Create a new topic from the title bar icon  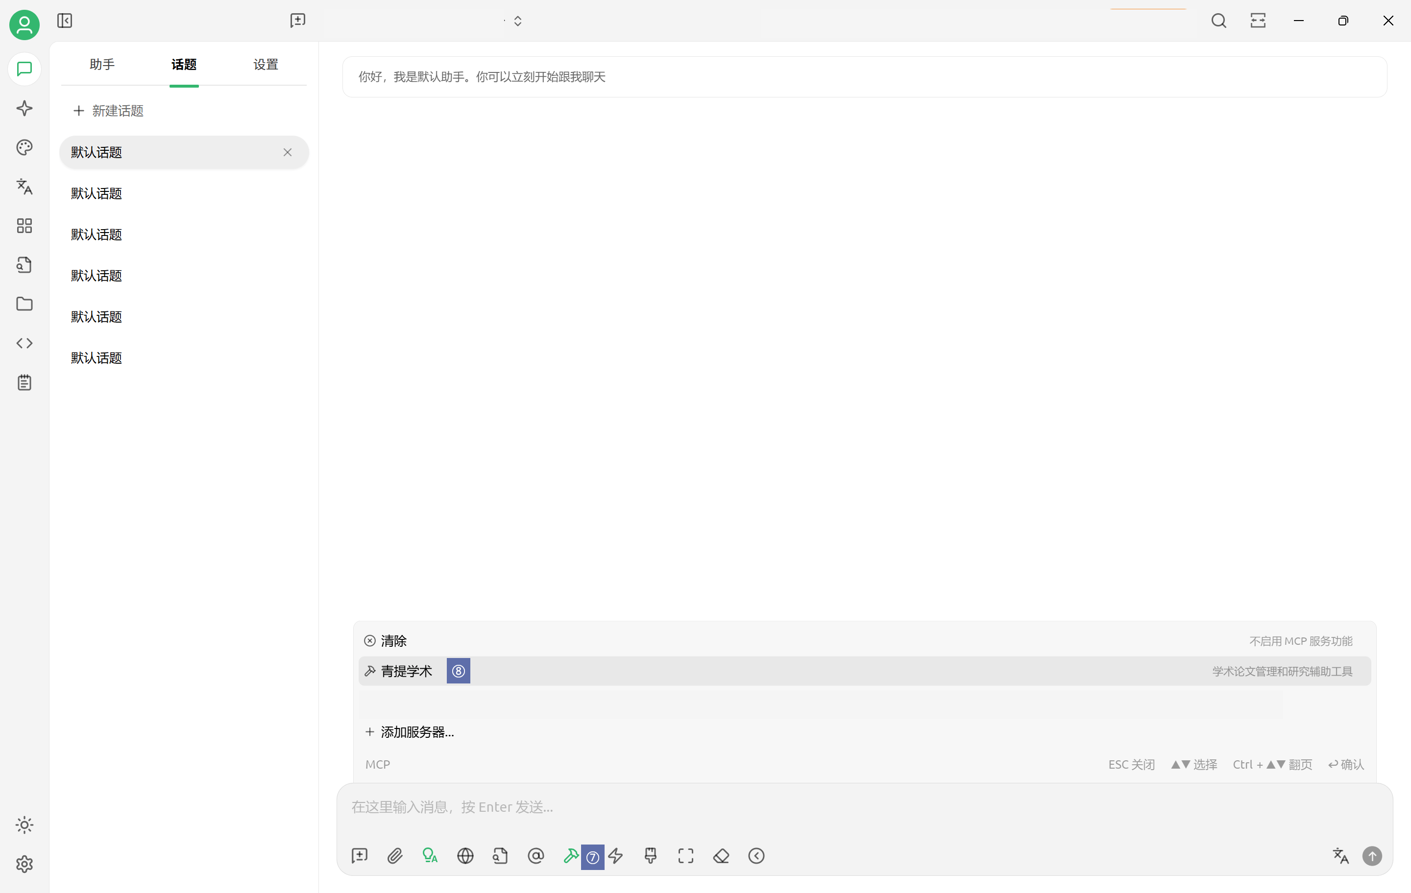coord(298,21)
